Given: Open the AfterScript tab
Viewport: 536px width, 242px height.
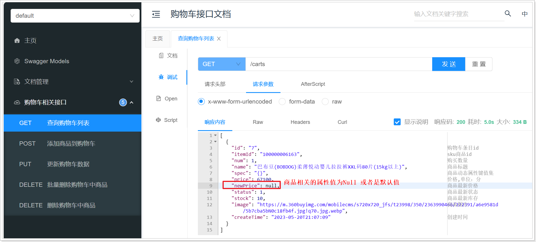Looking at the screenshot, I should click(x=313, y=84).
